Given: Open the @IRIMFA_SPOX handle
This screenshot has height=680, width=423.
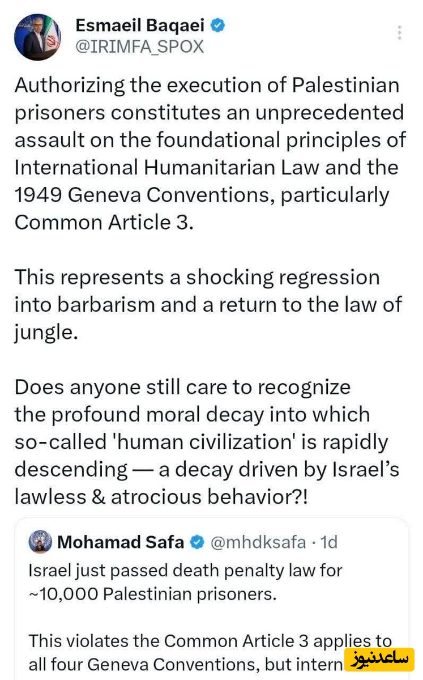Looking at the screenshot, I should 139,46.
